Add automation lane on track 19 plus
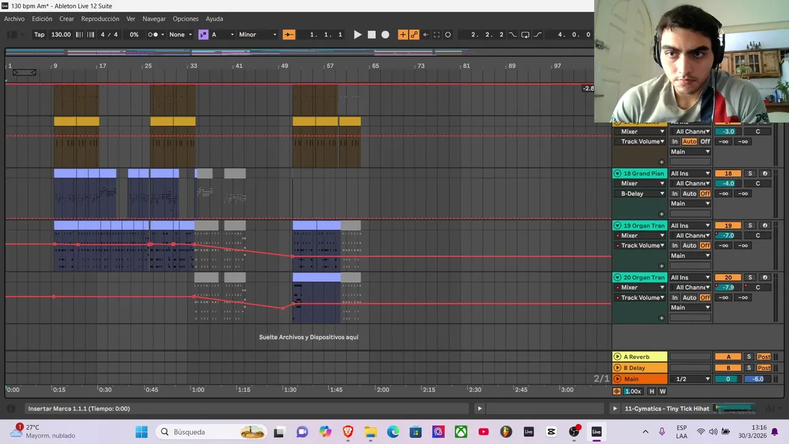 pyautogui.click(x=662, y=266)
